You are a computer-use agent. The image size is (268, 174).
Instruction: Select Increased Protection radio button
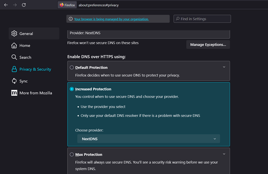[x=72, y=89]
